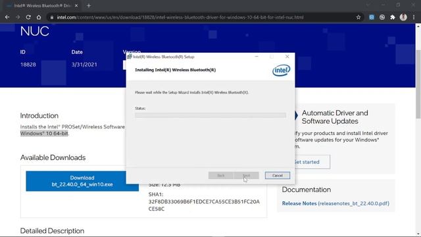Click the 'Introduction' heading
421x237 pixels.
click(x=39, y=116)
